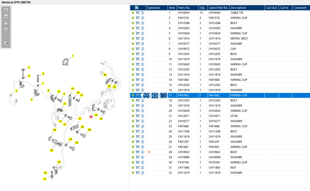
Task: Sort by Description column header
Action: pos(238,8)
